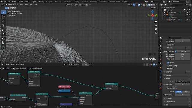Select the Select Box tool
The image size is (192, 108).
[3, 12]
